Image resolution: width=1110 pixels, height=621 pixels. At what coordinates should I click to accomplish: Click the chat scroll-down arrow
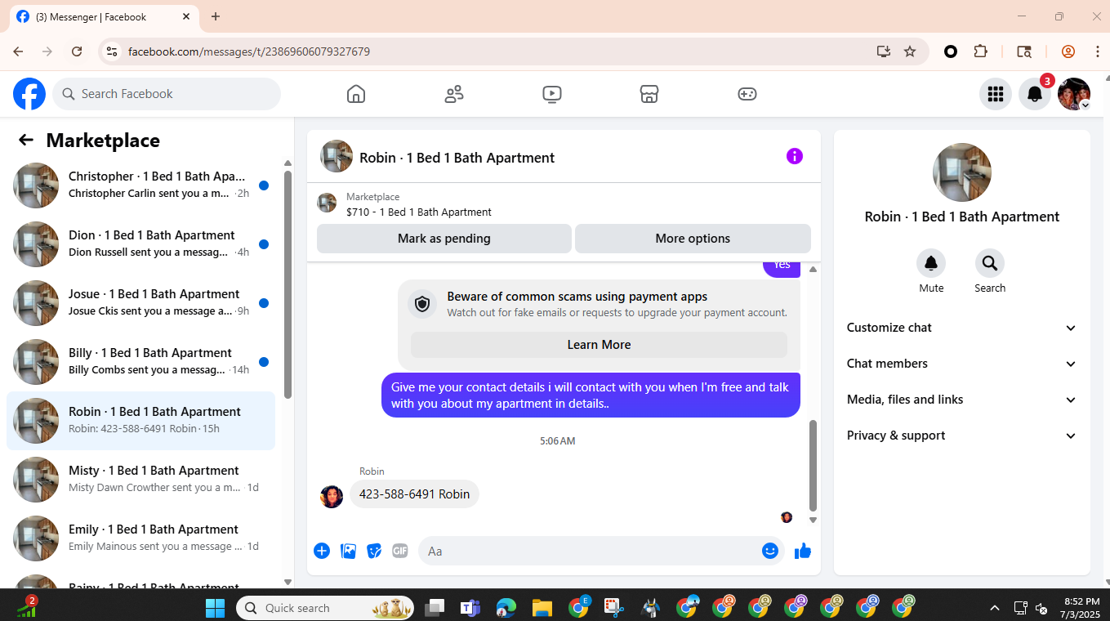813,520
